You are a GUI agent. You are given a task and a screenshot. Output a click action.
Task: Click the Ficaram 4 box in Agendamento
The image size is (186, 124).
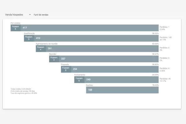[x=41, y=49]
